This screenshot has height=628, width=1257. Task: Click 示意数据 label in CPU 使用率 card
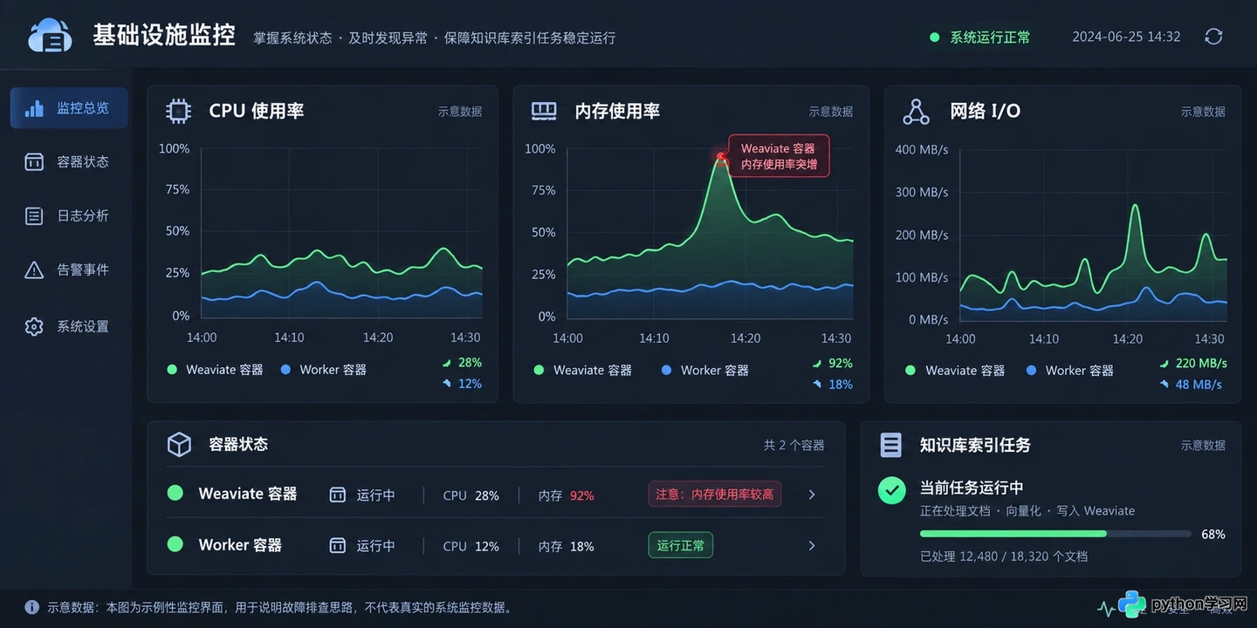pyautogui.click(x=460, y=112)
